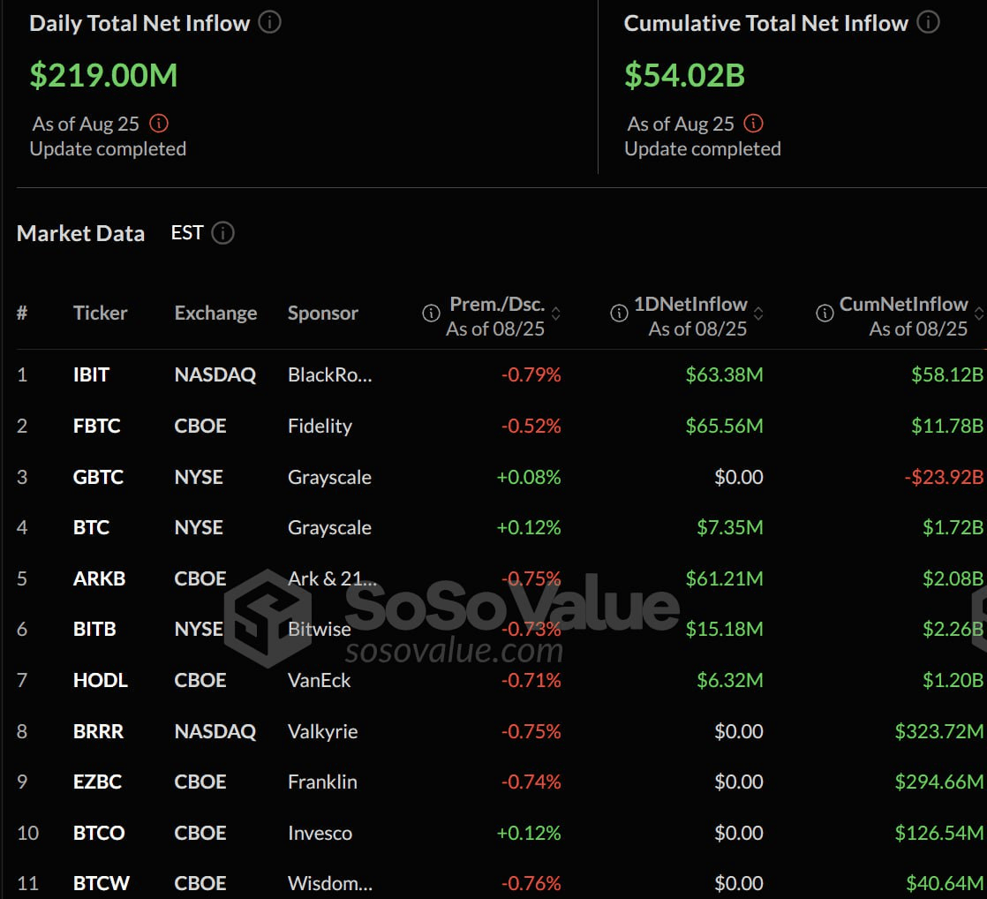
Task: Click BITB's $15.18M net inflow value
Action: (725, 629)
